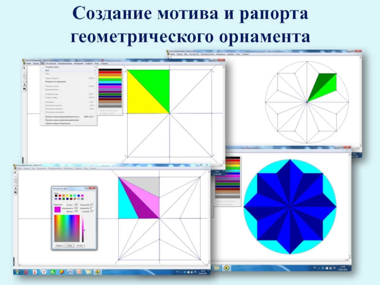Select the Compass tool in the bottom-left window

(16, 180)
